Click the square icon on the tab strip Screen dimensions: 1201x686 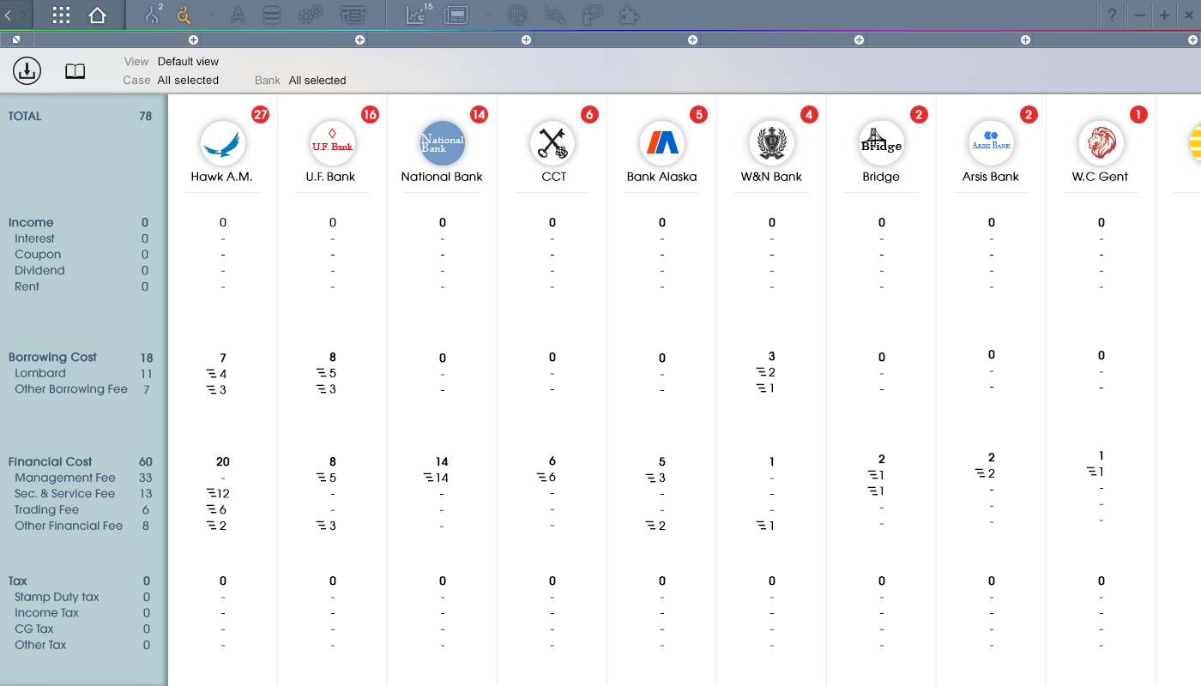click(16, 39)
